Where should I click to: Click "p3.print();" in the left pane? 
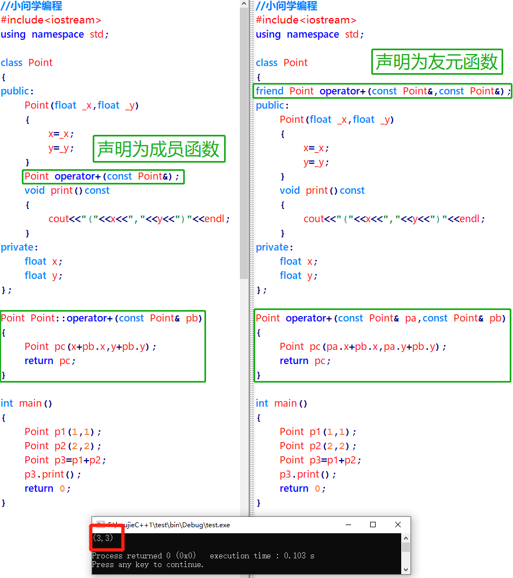click(x=53, y=474)
